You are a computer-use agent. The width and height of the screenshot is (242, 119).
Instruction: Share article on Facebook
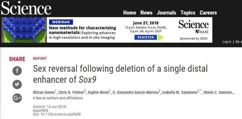[x=17, y=71]
